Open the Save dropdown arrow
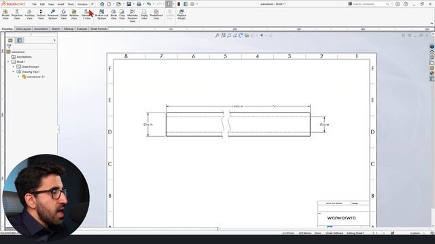Image resolution: width=435 pixels, height=244 pixels. coord(133,4)
